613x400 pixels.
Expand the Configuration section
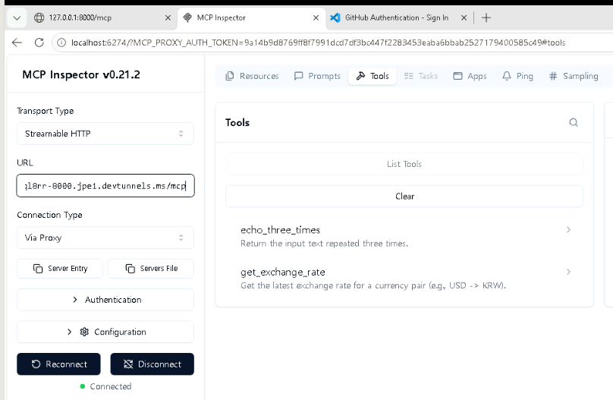[x=105, y=332]
